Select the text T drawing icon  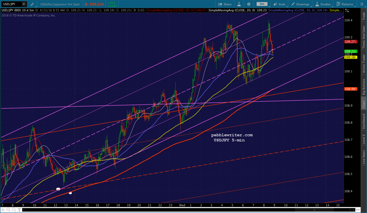point(19,210)
